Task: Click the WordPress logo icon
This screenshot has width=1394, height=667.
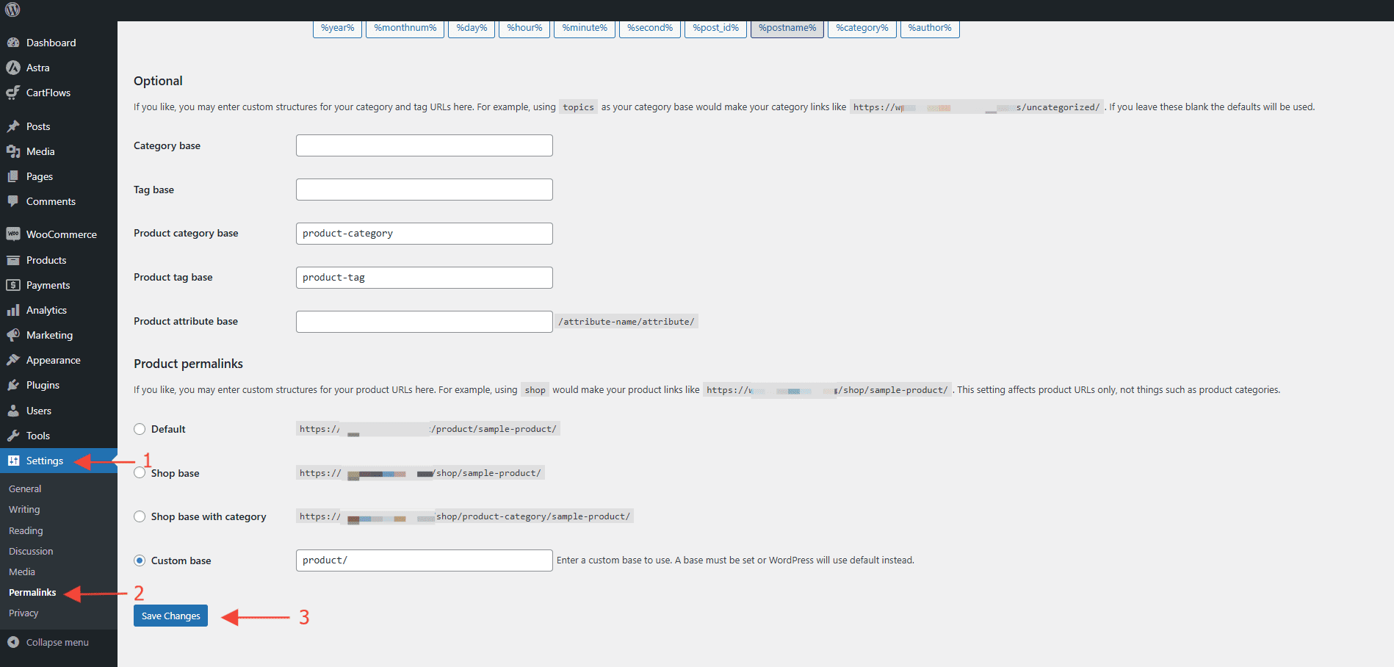Action: click(12, 10)
